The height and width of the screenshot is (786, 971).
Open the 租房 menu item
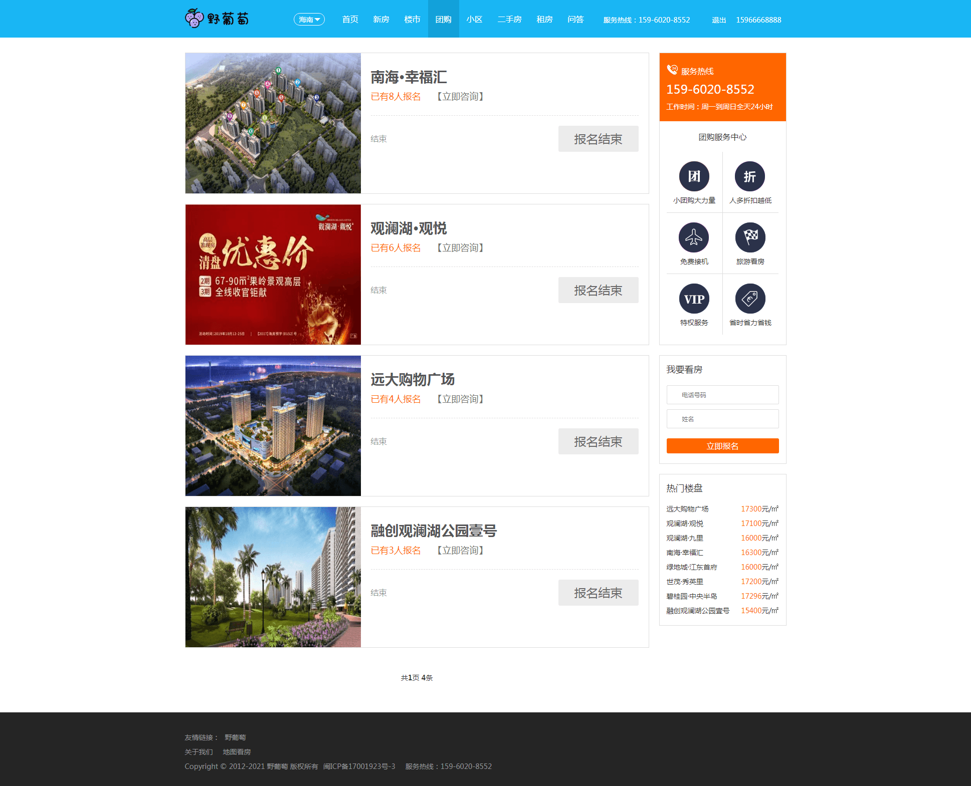[x=544, y=20]
